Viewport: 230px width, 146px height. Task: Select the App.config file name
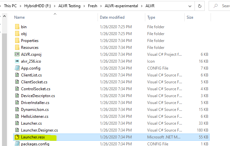[31, 68]
